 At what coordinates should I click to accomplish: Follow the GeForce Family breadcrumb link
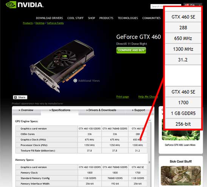(56, 23)
